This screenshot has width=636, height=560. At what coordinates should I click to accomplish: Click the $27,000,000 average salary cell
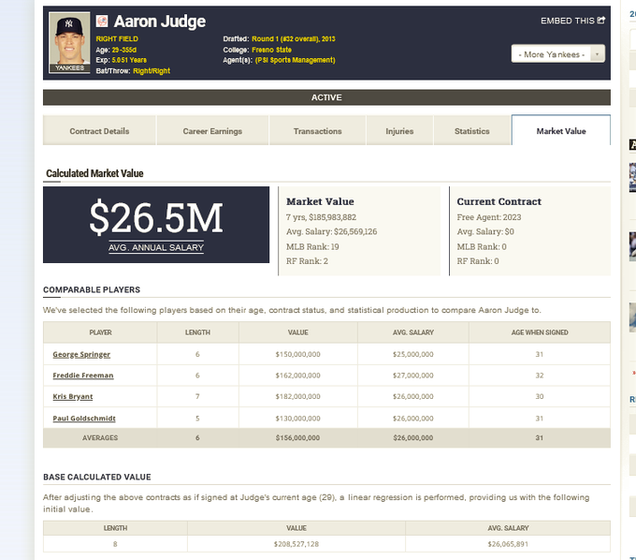tap(412, 376)
